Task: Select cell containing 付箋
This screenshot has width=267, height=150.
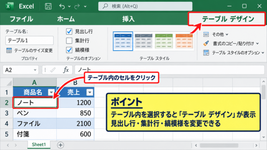Action: tap(35, 134)
